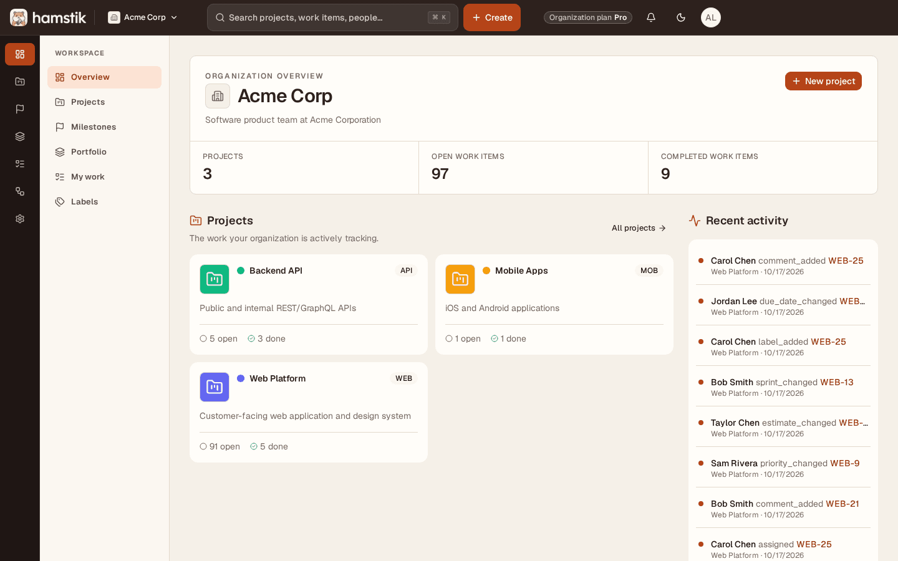Screen dimensions: 898x561
Task: Click '1 open' on Mobile Apps card
Action: pyautogui.click(x=463, y=338)
